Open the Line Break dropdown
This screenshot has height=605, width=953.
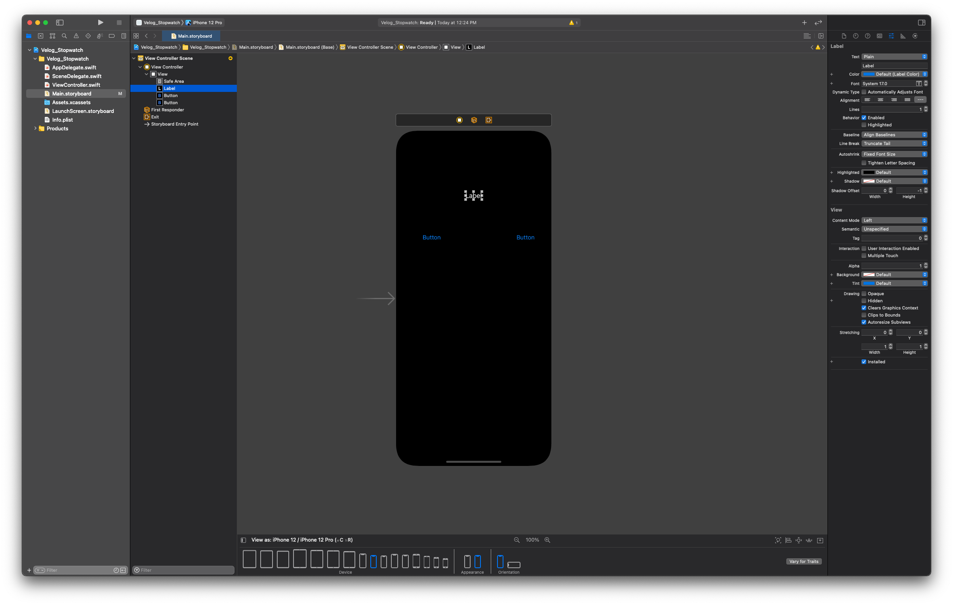pos(894,143)
